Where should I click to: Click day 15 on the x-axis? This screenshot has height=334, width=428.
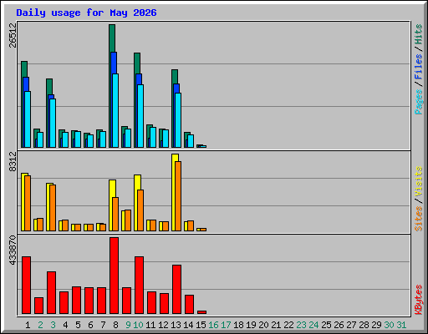[x=201, y=325]
